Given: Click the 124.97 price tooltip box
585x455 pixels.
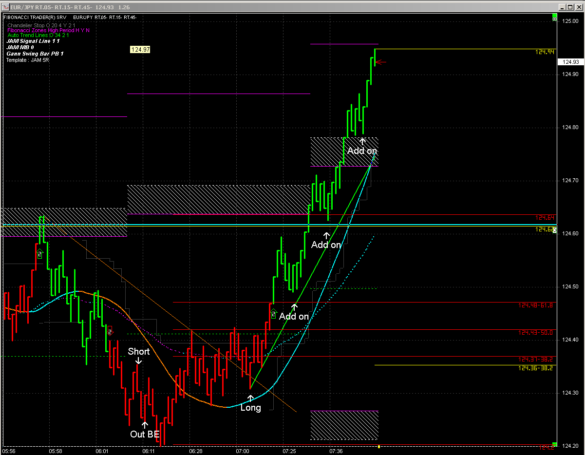Looking at the screenshot, I should click(x=140, y=50).
